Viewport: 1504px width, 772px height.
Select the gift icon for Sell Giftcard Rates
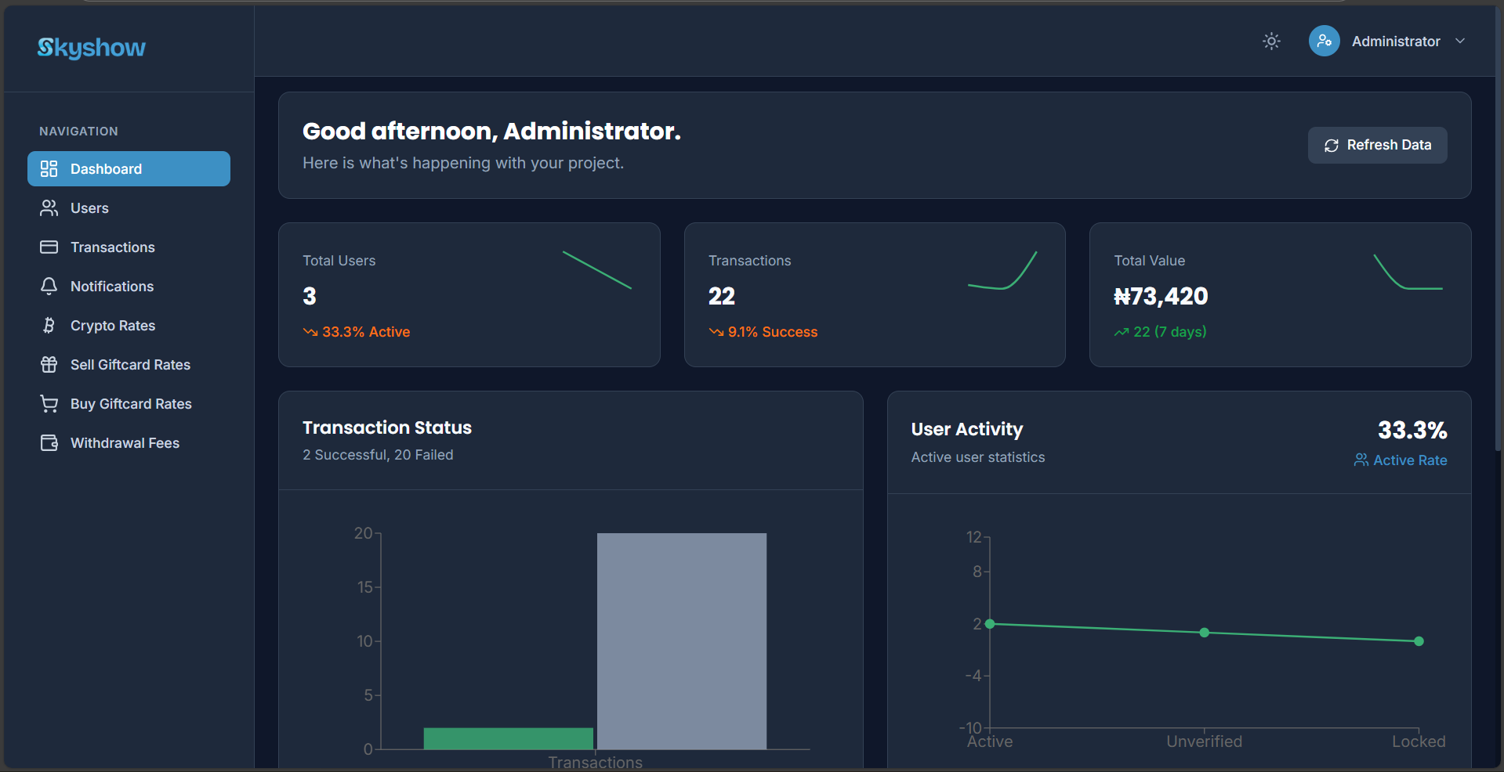point(49,364)
